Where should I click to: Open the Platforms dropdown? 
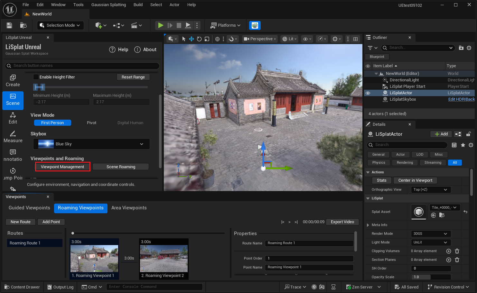pos(226,25)
